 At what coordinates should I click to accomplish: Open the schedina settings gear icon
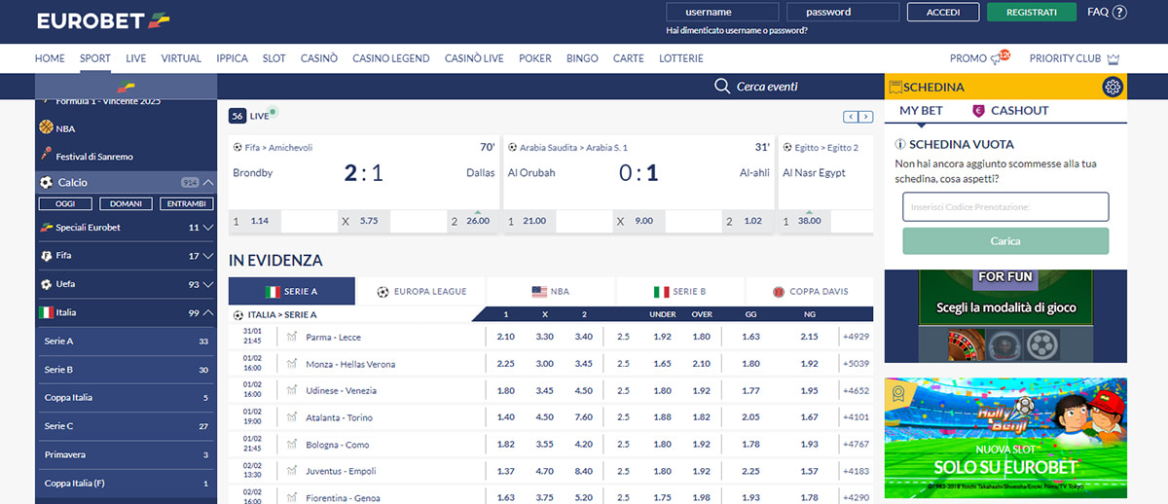click(1113, 87)
